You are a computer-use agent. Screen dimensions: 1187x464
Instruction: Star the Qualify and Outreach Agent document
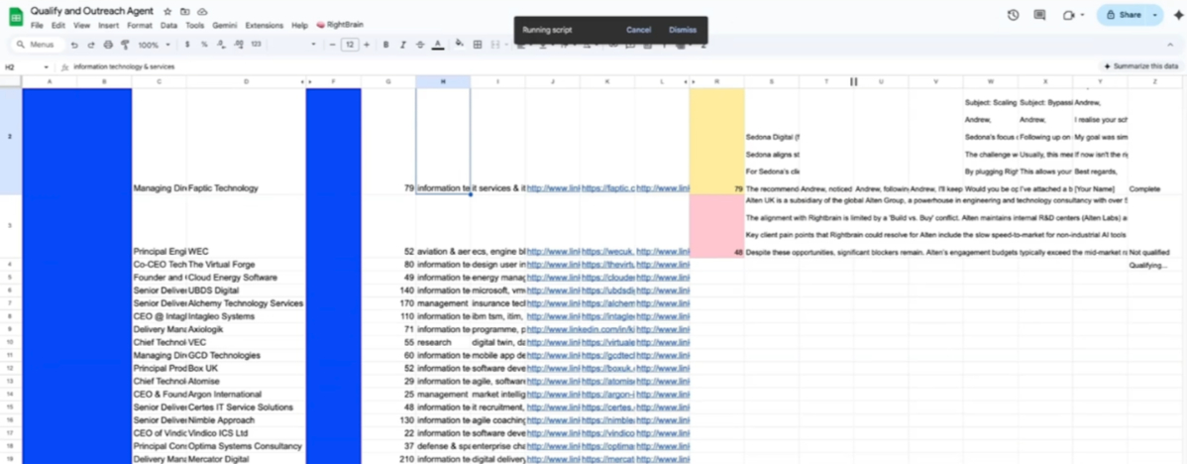tap(167, 11)
